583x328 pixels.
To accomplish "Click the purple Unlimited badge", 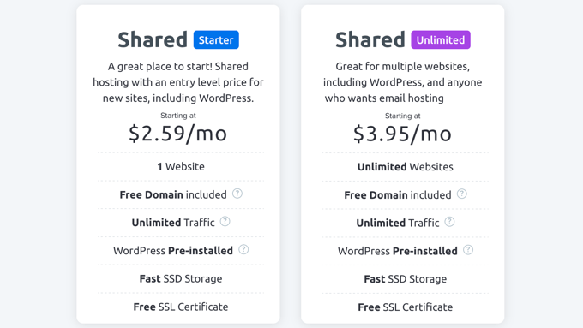I will pyautogui.click(x=441, y=39).
